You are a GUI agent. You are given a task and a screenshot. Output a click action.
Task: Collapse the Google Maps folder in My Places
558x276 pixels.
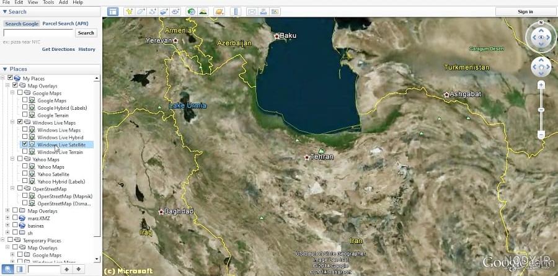(12, 92)
